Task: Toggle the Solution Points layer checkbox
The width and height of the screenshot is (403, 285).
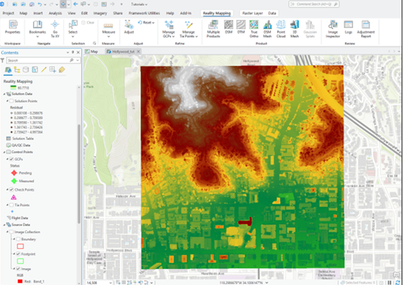Action: click(11, 101)
